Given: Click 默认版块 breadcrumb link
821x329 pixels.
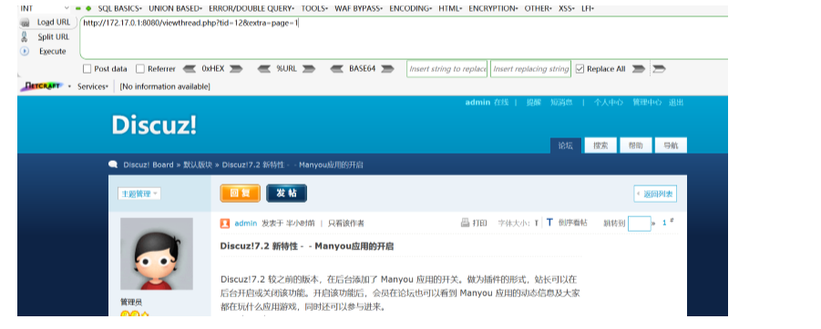Looking at the screenshot, I should (x=198, y=164).
